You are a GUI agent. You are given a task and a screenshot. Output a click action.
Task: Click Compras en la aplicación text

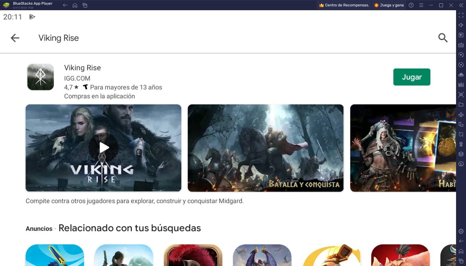pos(99,96)
